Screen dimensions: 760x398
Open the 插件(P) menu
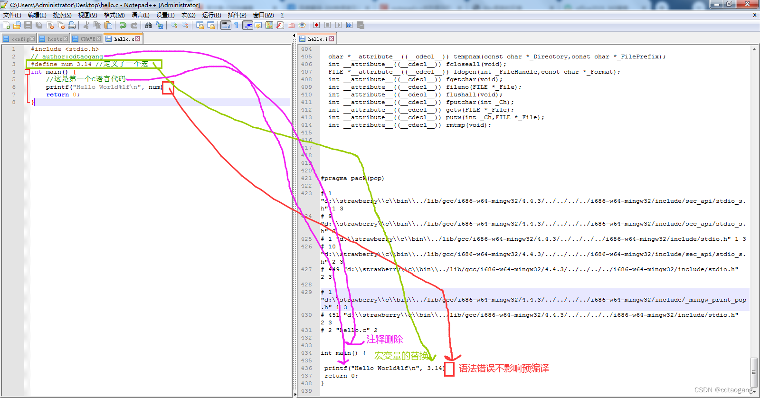point(237,15)
